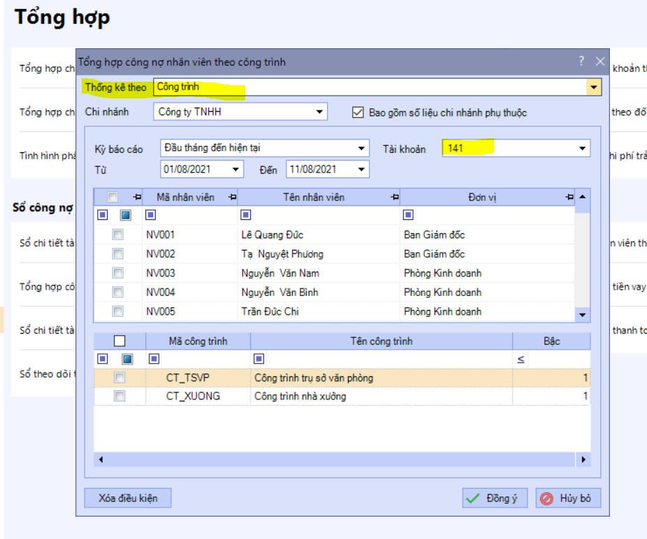Click the filter icon under Tên công trình

pyautogui.click(x=259, y=359)
